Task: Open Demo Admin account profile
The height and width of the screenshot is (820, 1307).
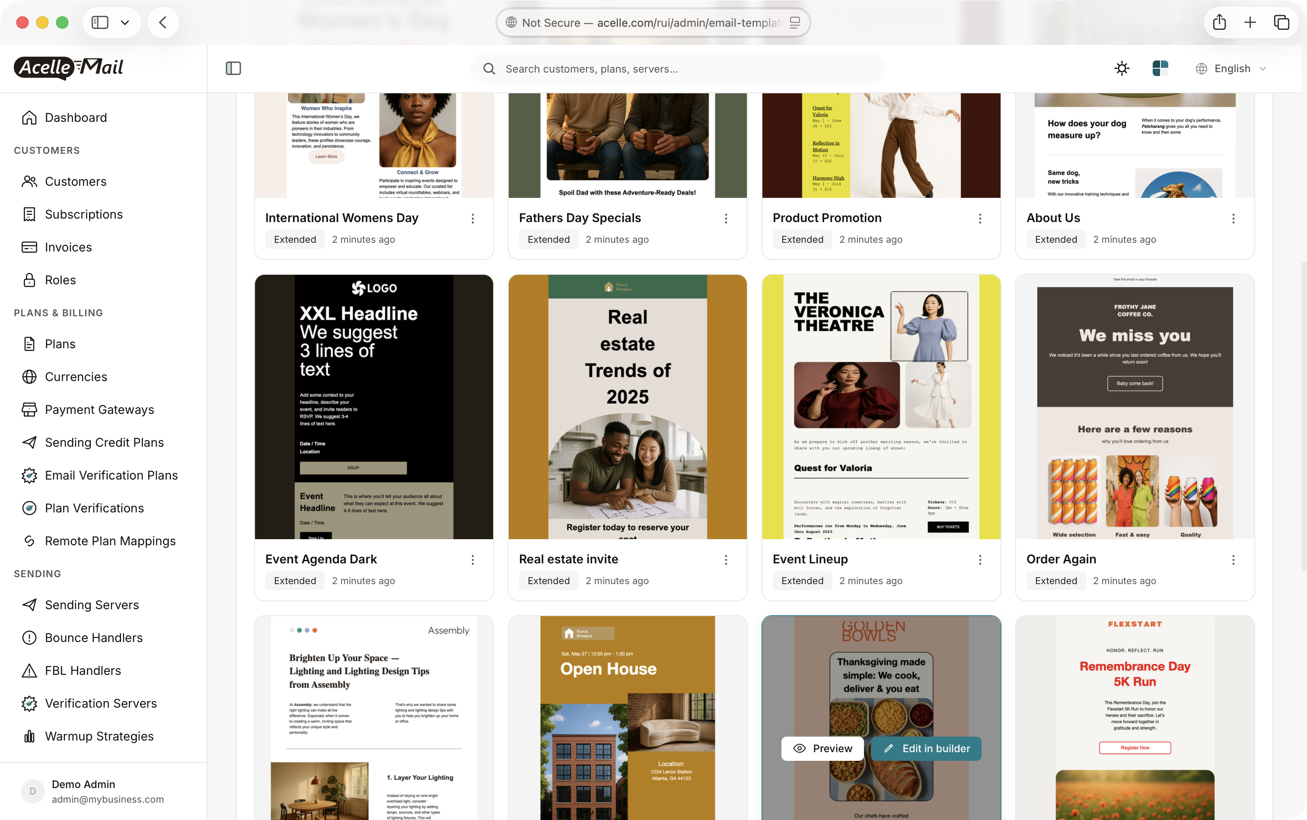Action: pyautogui.click(x=103, y=791)
